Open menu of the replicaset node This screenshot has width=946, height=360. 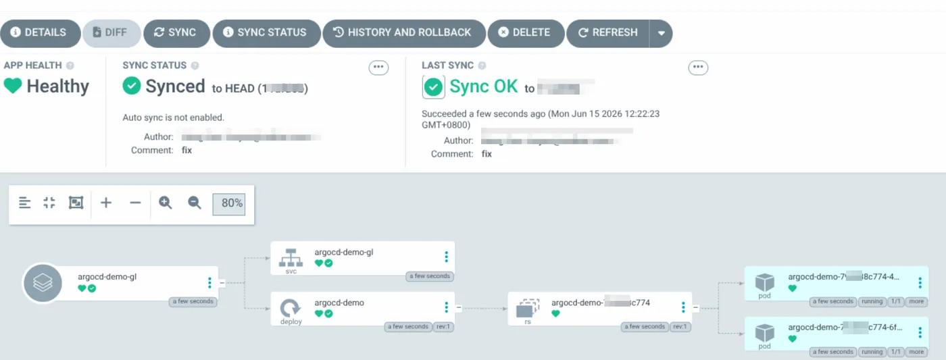point(683,307)
